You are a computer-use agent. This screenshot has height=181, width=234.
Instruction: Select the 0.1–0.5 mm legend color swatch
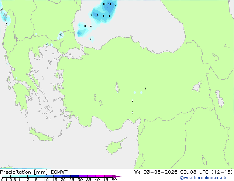6,176
